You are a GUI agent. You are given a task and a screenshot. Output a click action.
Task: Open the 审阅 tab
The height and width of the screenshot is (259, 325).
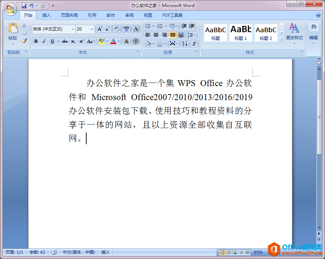[x=129, y=15]
